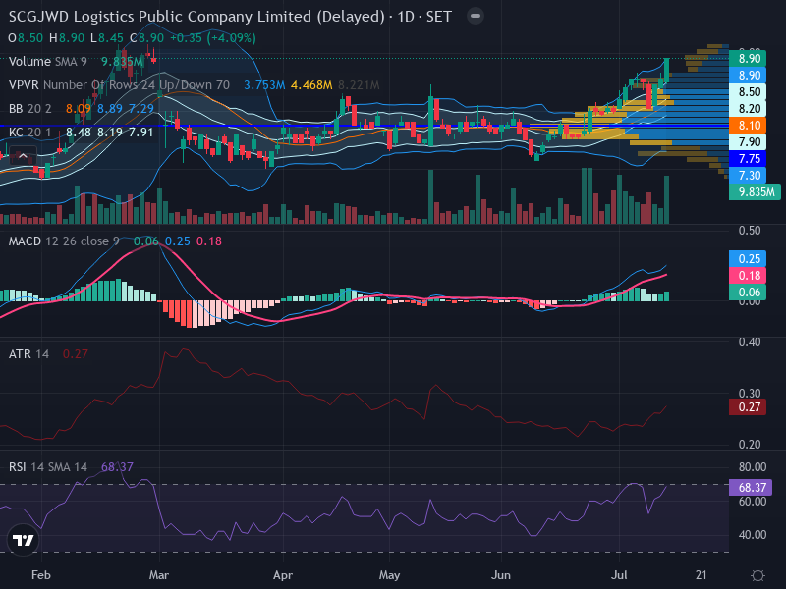Select the ATR 14 indicator legend

(x=29, y=354)
